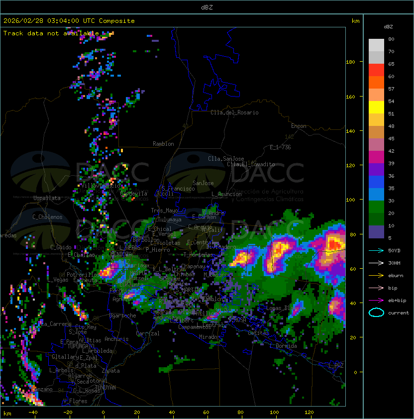Click the 'La_Carrera' place label
The image size is (414, 419).
(56, 324)
